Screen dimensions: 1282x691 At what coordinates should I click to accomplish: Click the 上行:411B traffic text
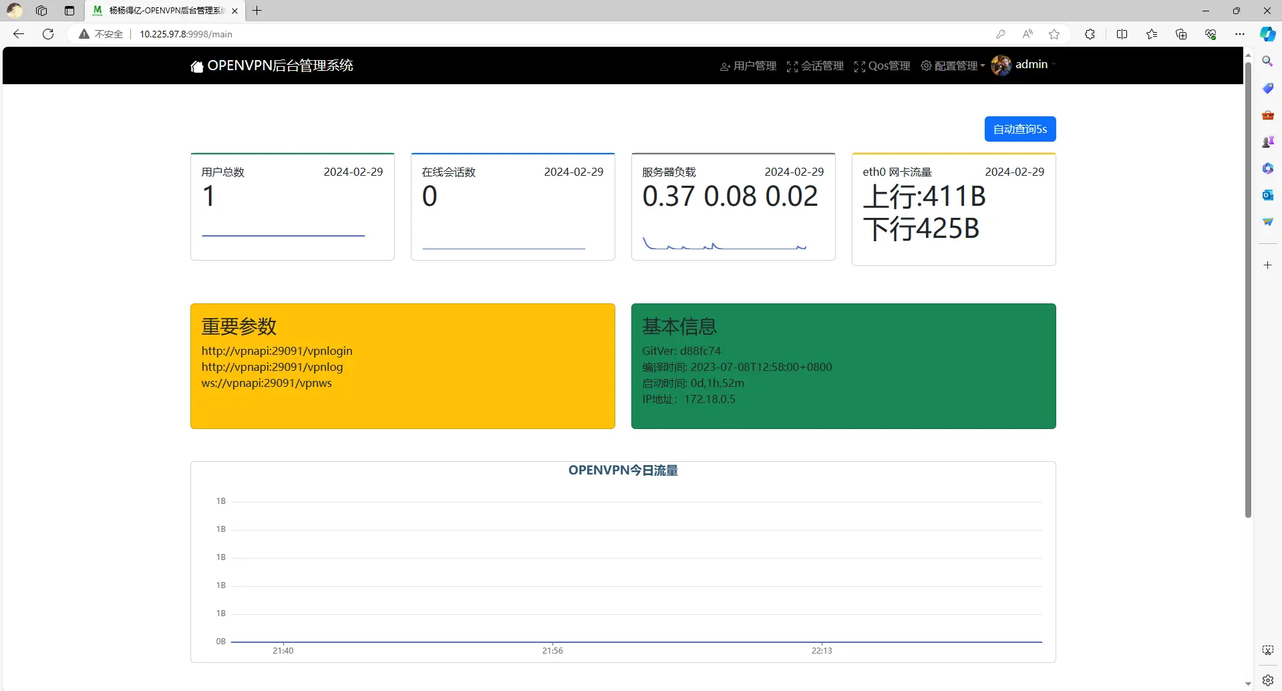(925, 196)
